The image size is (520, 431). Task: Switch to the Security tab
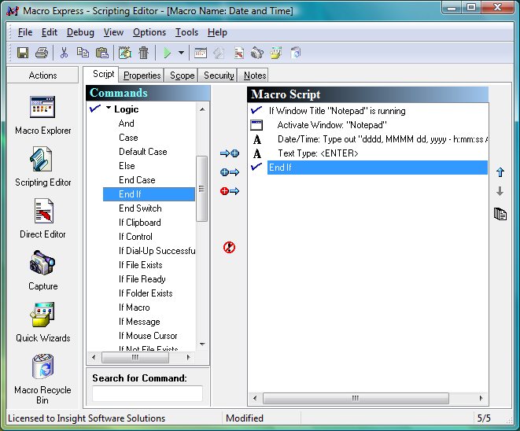pos(219,76)
